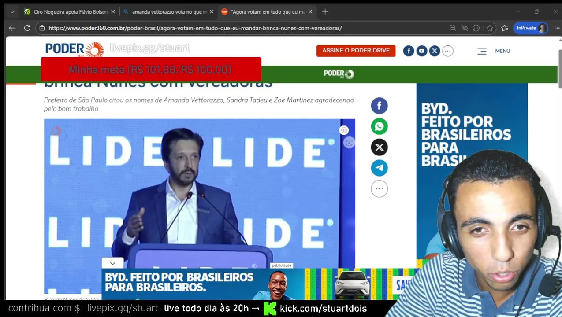Image resolution: width=562 pixels, height=317 pixels.
Task: Close the Agora votam em tudo tab
Action: click(x=310, y=12)
